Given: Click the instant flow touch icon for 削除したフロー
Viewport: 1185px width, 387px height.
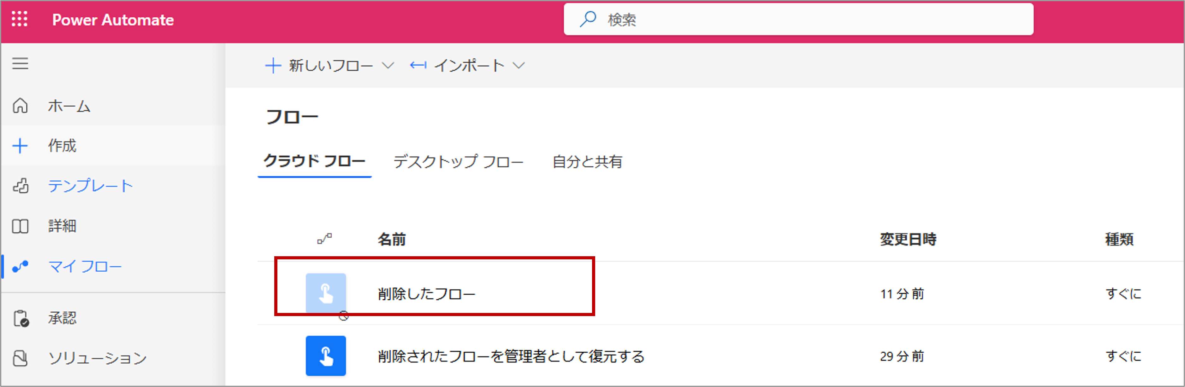Looking at the screenshot, I should tap(326, 293).
